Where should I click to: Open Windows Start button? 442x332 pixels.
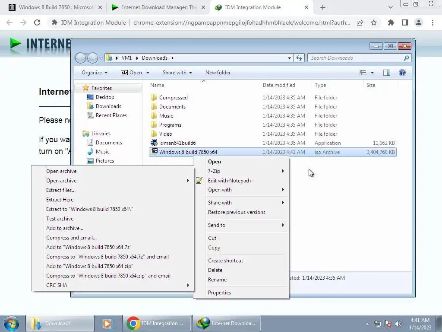point(11,323)
